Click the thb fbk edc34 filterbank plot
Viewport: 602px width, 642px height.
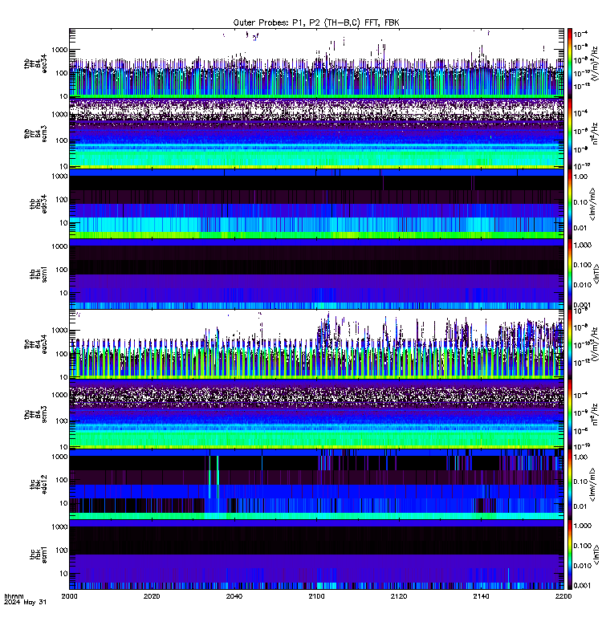point(316,204)
